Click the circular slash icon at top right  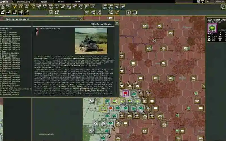tap(223, 6)
